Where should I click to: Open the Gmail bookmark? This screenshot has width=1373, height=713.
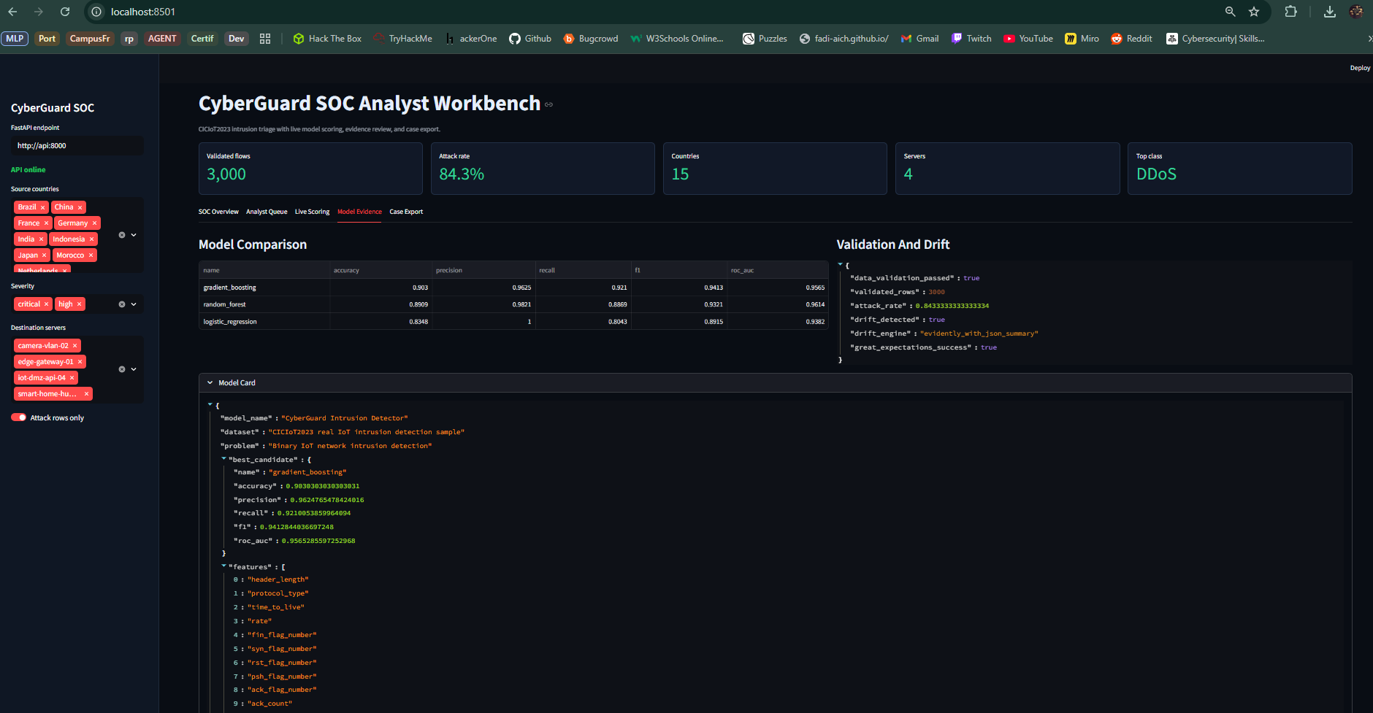pyautogui.click(x=920, y=39)
